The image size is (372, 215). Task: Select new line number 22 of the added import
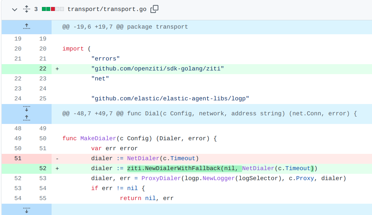coord(43,69)
